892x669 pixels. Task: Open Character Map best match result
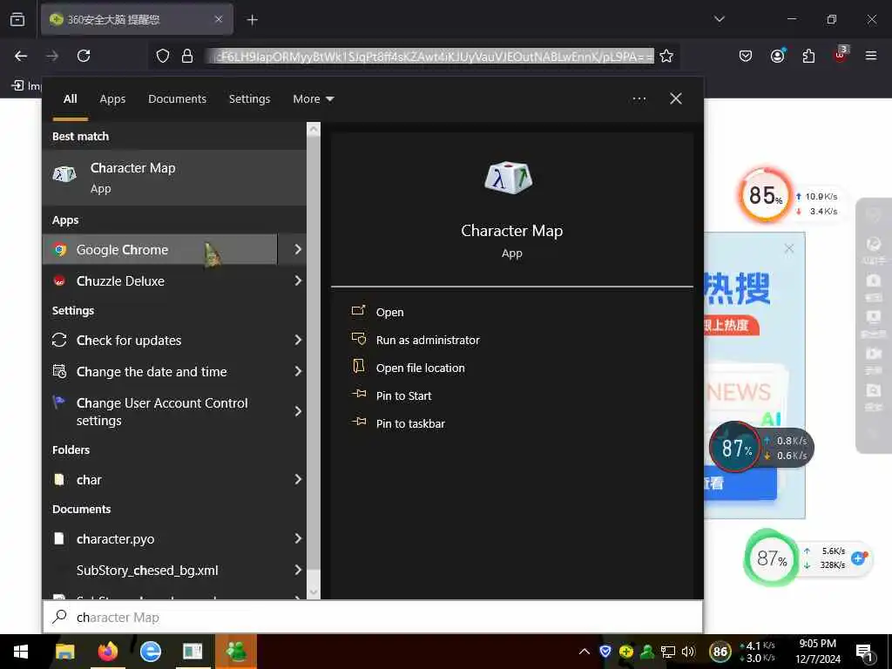point(174,178)
